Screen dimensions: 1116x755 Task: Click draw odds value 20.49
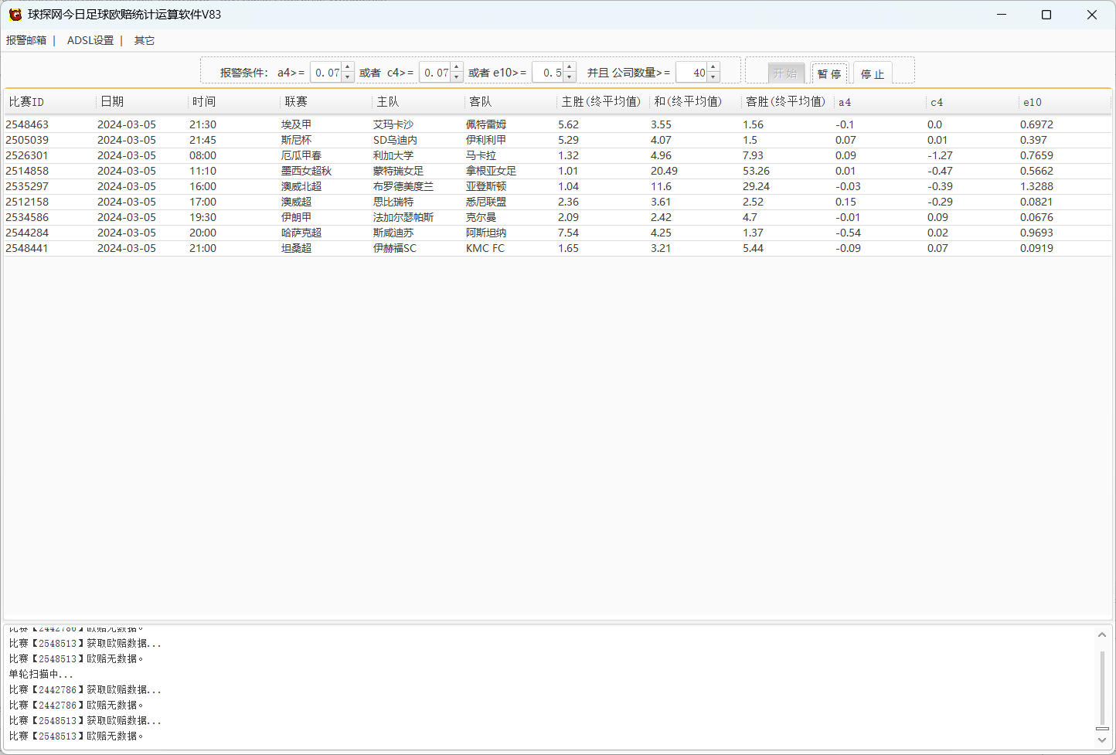coord(664,171)
